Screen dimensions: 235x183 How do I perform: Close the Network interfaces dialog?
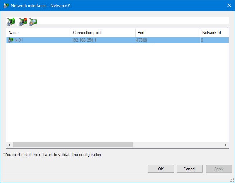coord(229,5)
